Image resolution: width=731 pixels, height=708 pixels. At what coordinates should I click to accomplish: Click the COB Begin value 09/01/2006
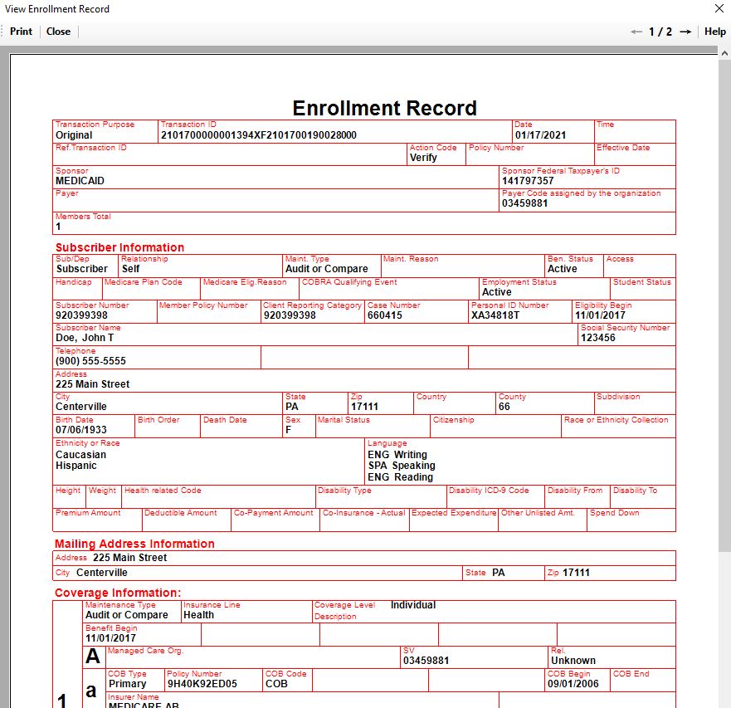(x=573, y=684)
